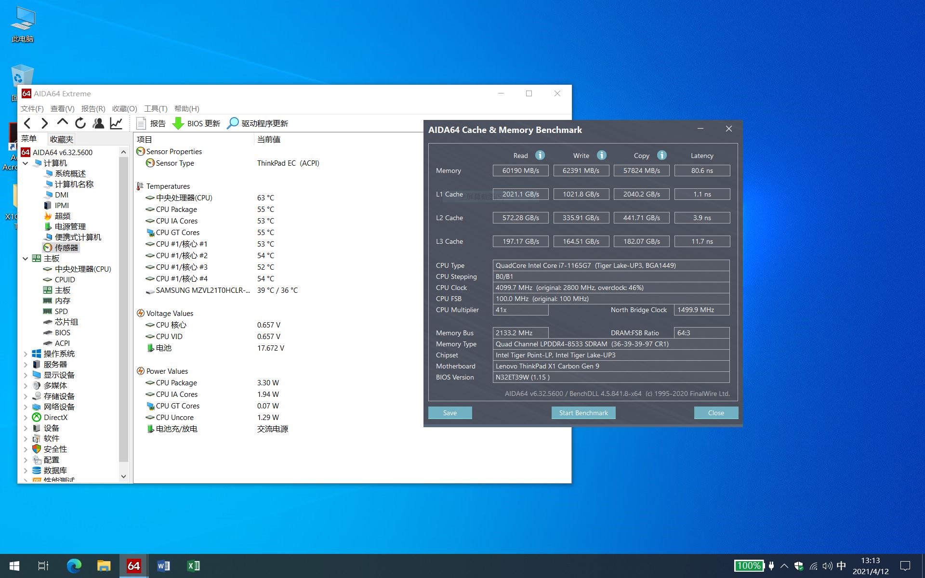Open the 收藏(O) menu
This screenshot has height=578, width=925.
coord(124,108)
